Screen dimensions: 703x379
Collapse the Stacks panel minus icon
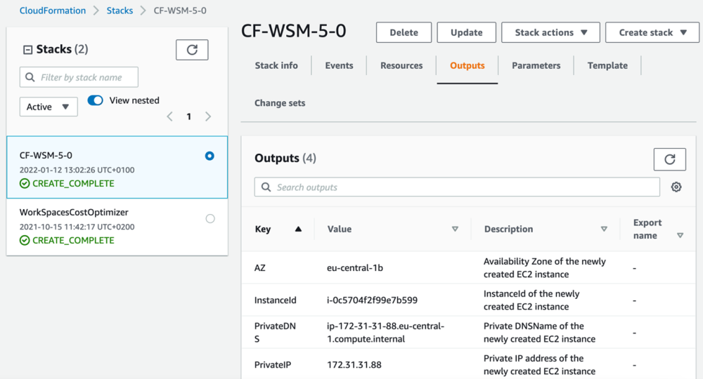click(27, 50)
